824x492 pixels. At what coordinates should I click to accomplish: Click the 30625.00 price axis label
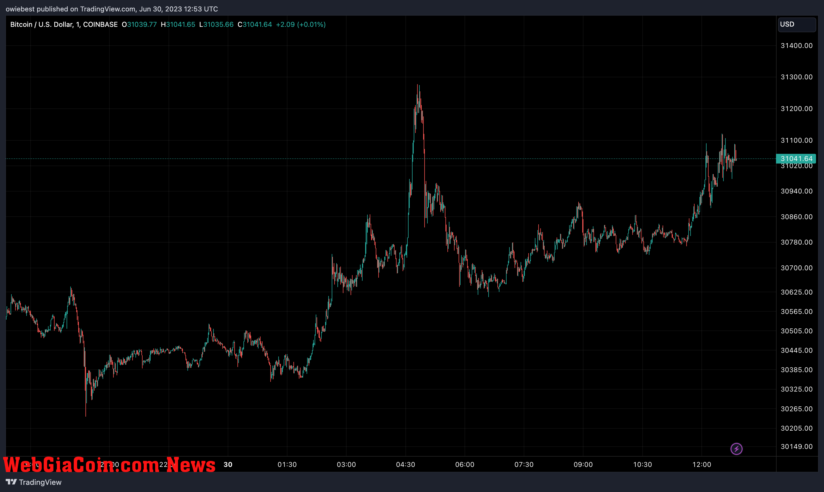797,292
